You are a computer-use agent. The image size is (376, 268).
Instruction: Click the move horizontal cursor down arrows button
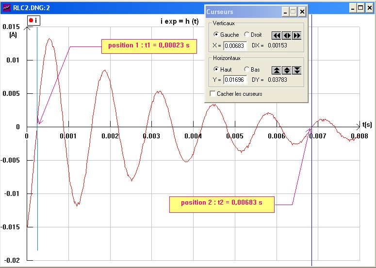click(297, 70)
